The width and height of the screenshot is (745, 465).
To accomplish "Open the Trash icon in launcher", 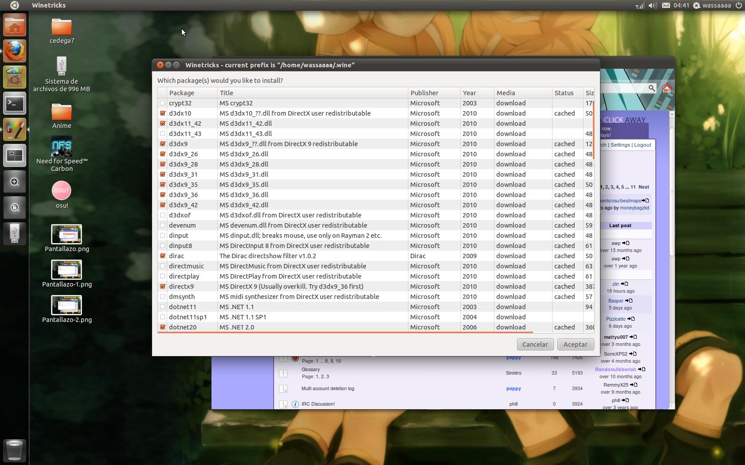I will (15, 450).
